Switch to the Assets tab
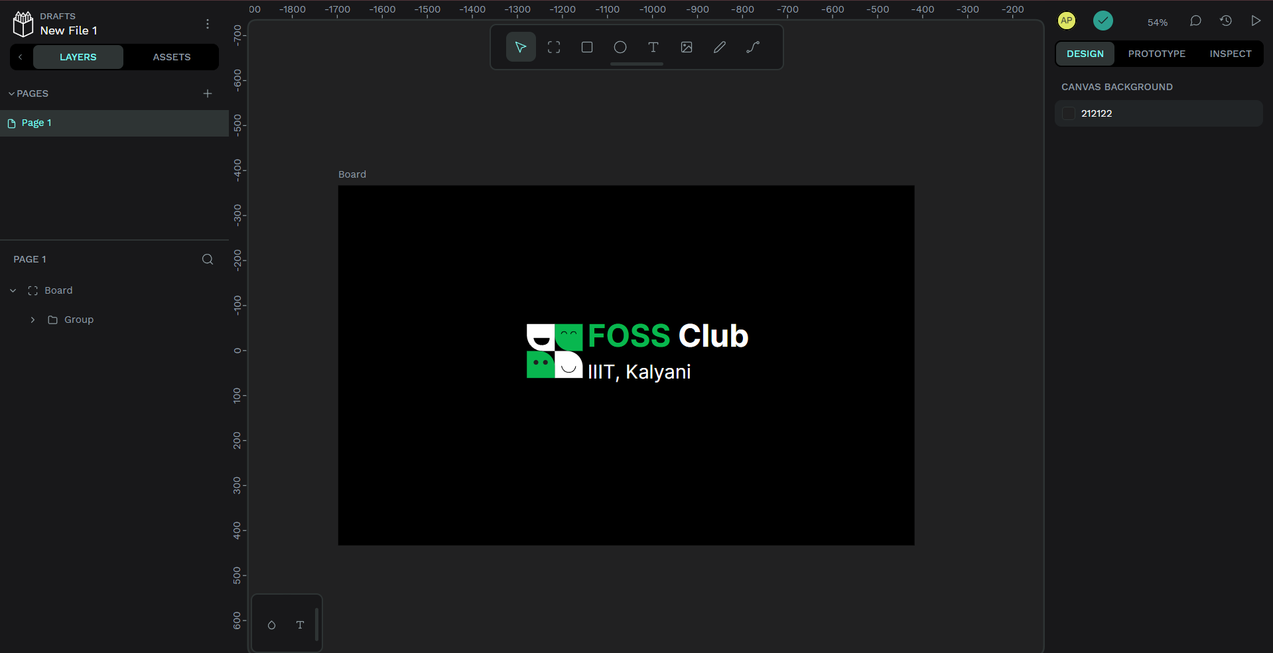Viewport: 1273px width, 653px height. (172, 57)
